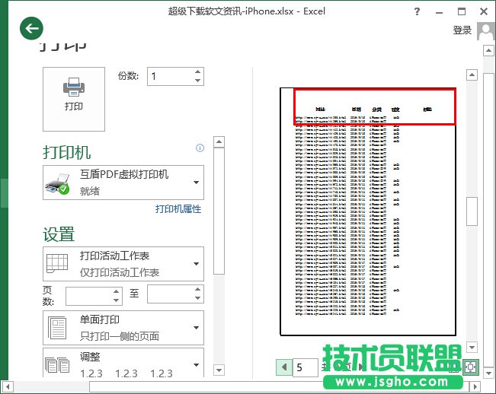Click the printer info icon beside 打印机
The height and width of the screenshot is (394, 496).
pos(200,148)
